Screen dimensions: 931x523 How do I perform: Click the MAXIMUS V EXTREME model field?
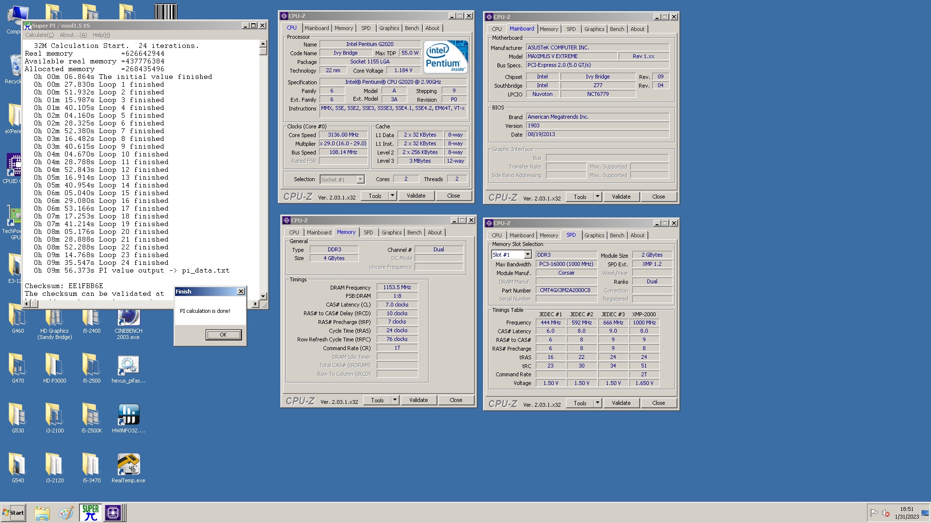tap(572, 56)
